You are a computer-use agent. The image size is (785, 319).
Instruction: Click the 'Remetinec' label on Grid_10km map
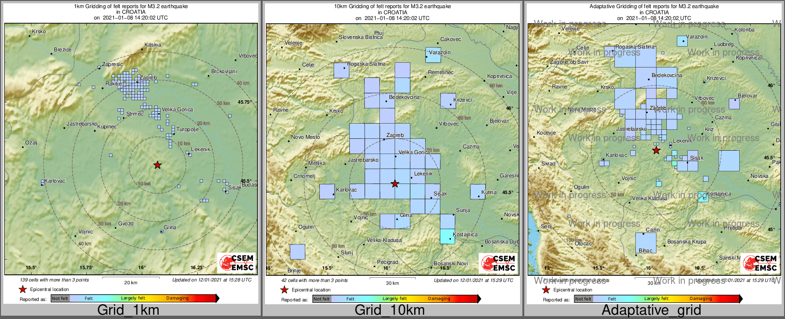tap(441, 72)
